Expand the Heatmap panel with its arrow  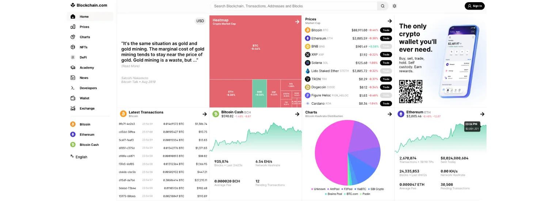pos(297,22)
